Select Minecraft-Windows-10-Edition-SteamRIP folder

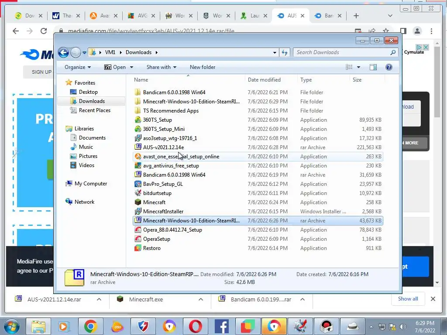click(x=191, y=101)
